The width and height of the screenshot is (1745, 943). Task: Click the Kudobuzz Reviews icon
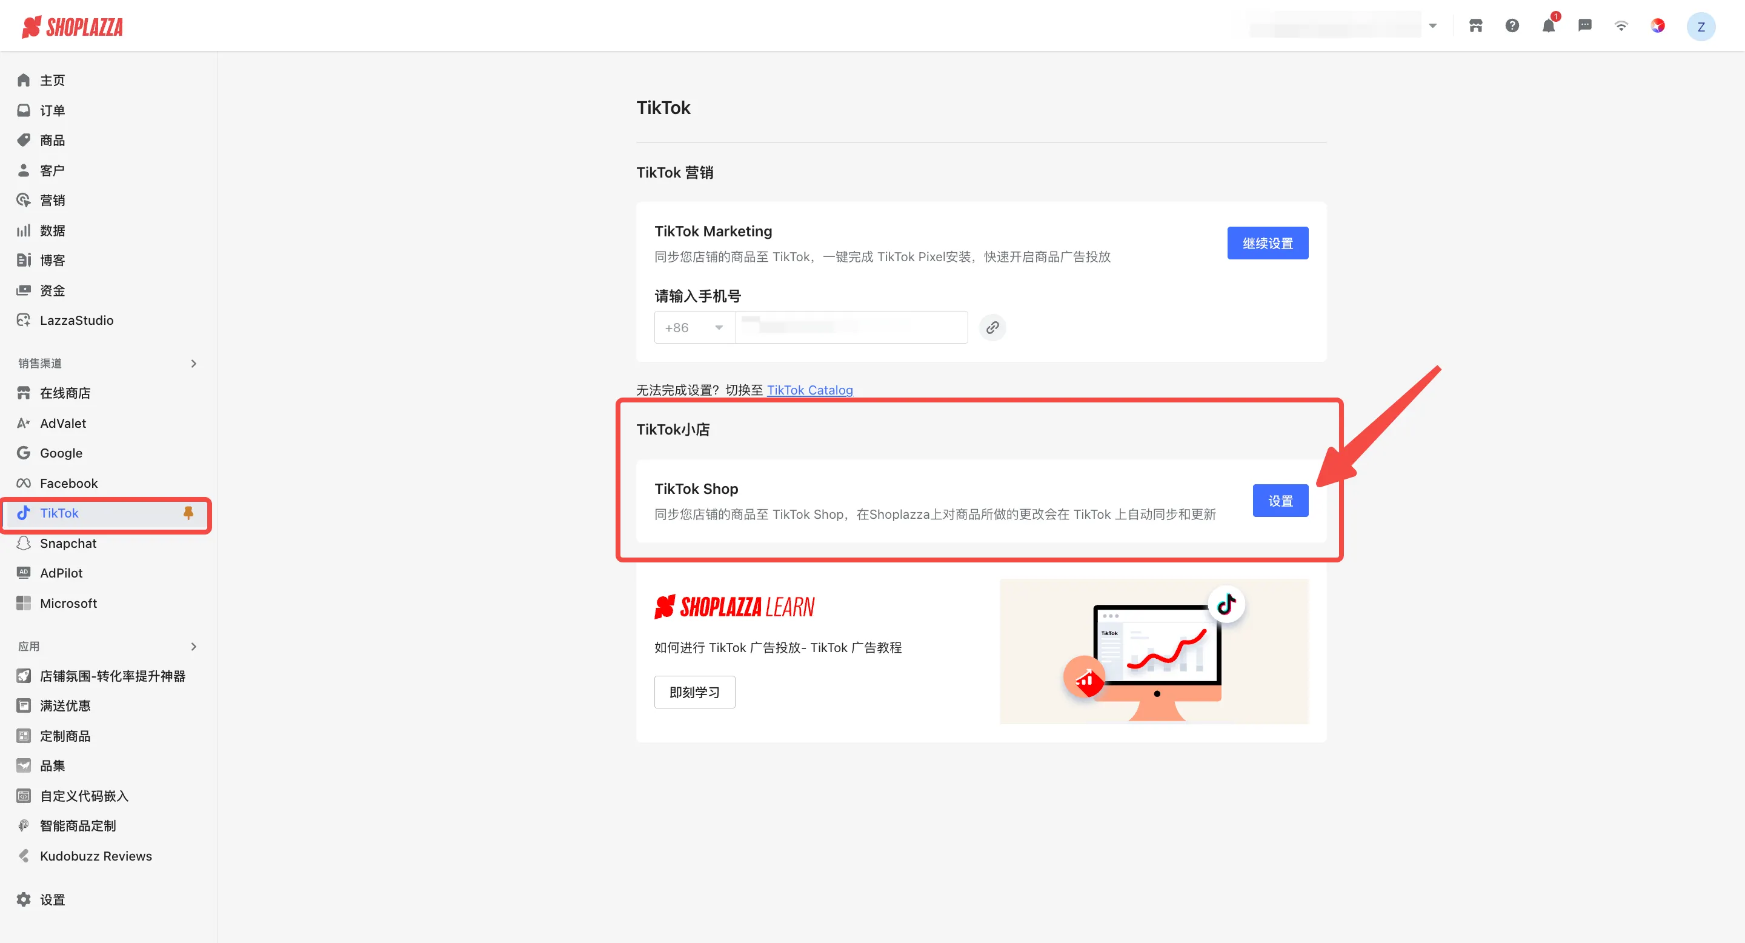coord(24,856)
